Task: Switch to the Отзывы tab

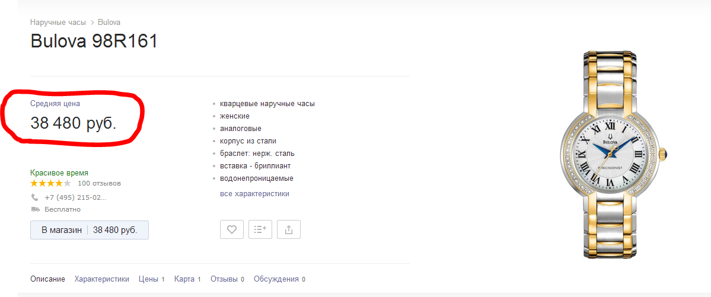Action: click(x=224, y=279)
